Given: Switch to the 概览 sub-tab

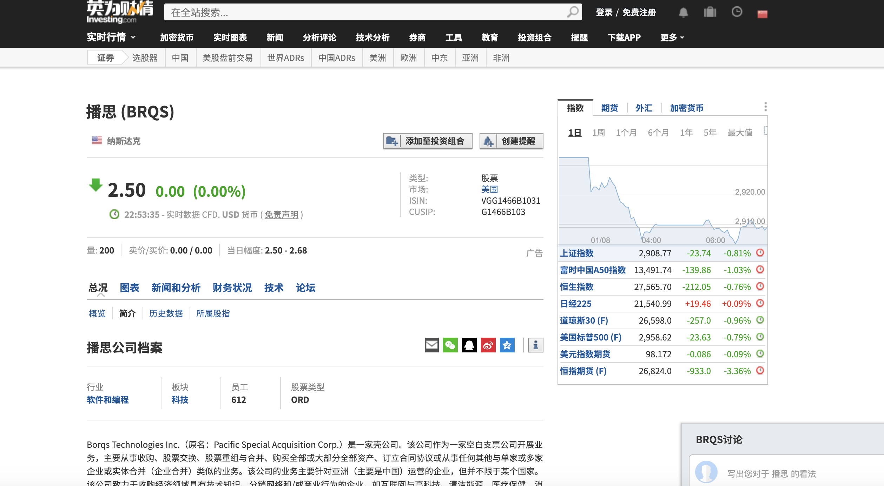Looking at the screenshot, I should click(x=97, y=313).
